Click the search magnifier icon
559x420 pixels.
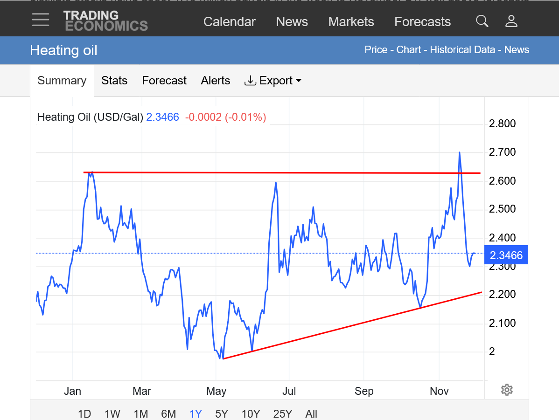click(x=482, y=21)
